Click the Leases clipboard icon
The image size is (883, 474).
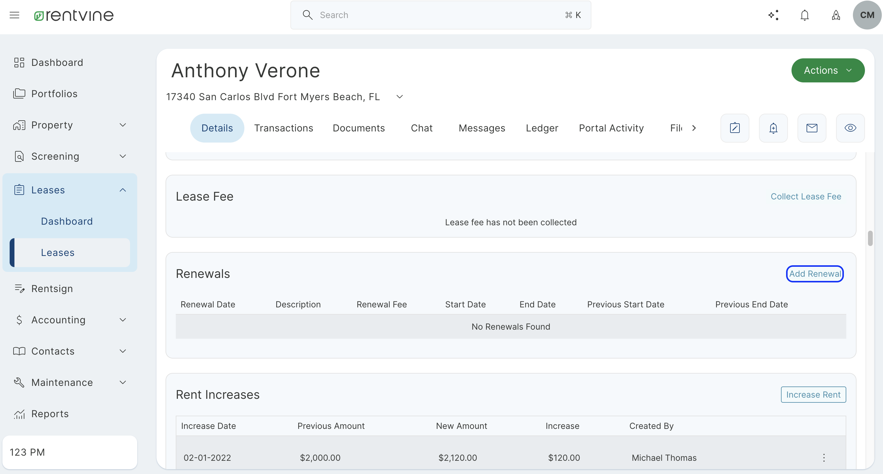click(19, 190)
